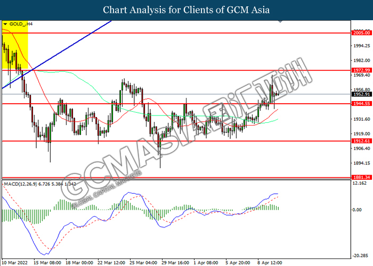This screenshot has width=373, height=266.
Task: Click the MACD scale value 12.162
Action: coord(360,183)
